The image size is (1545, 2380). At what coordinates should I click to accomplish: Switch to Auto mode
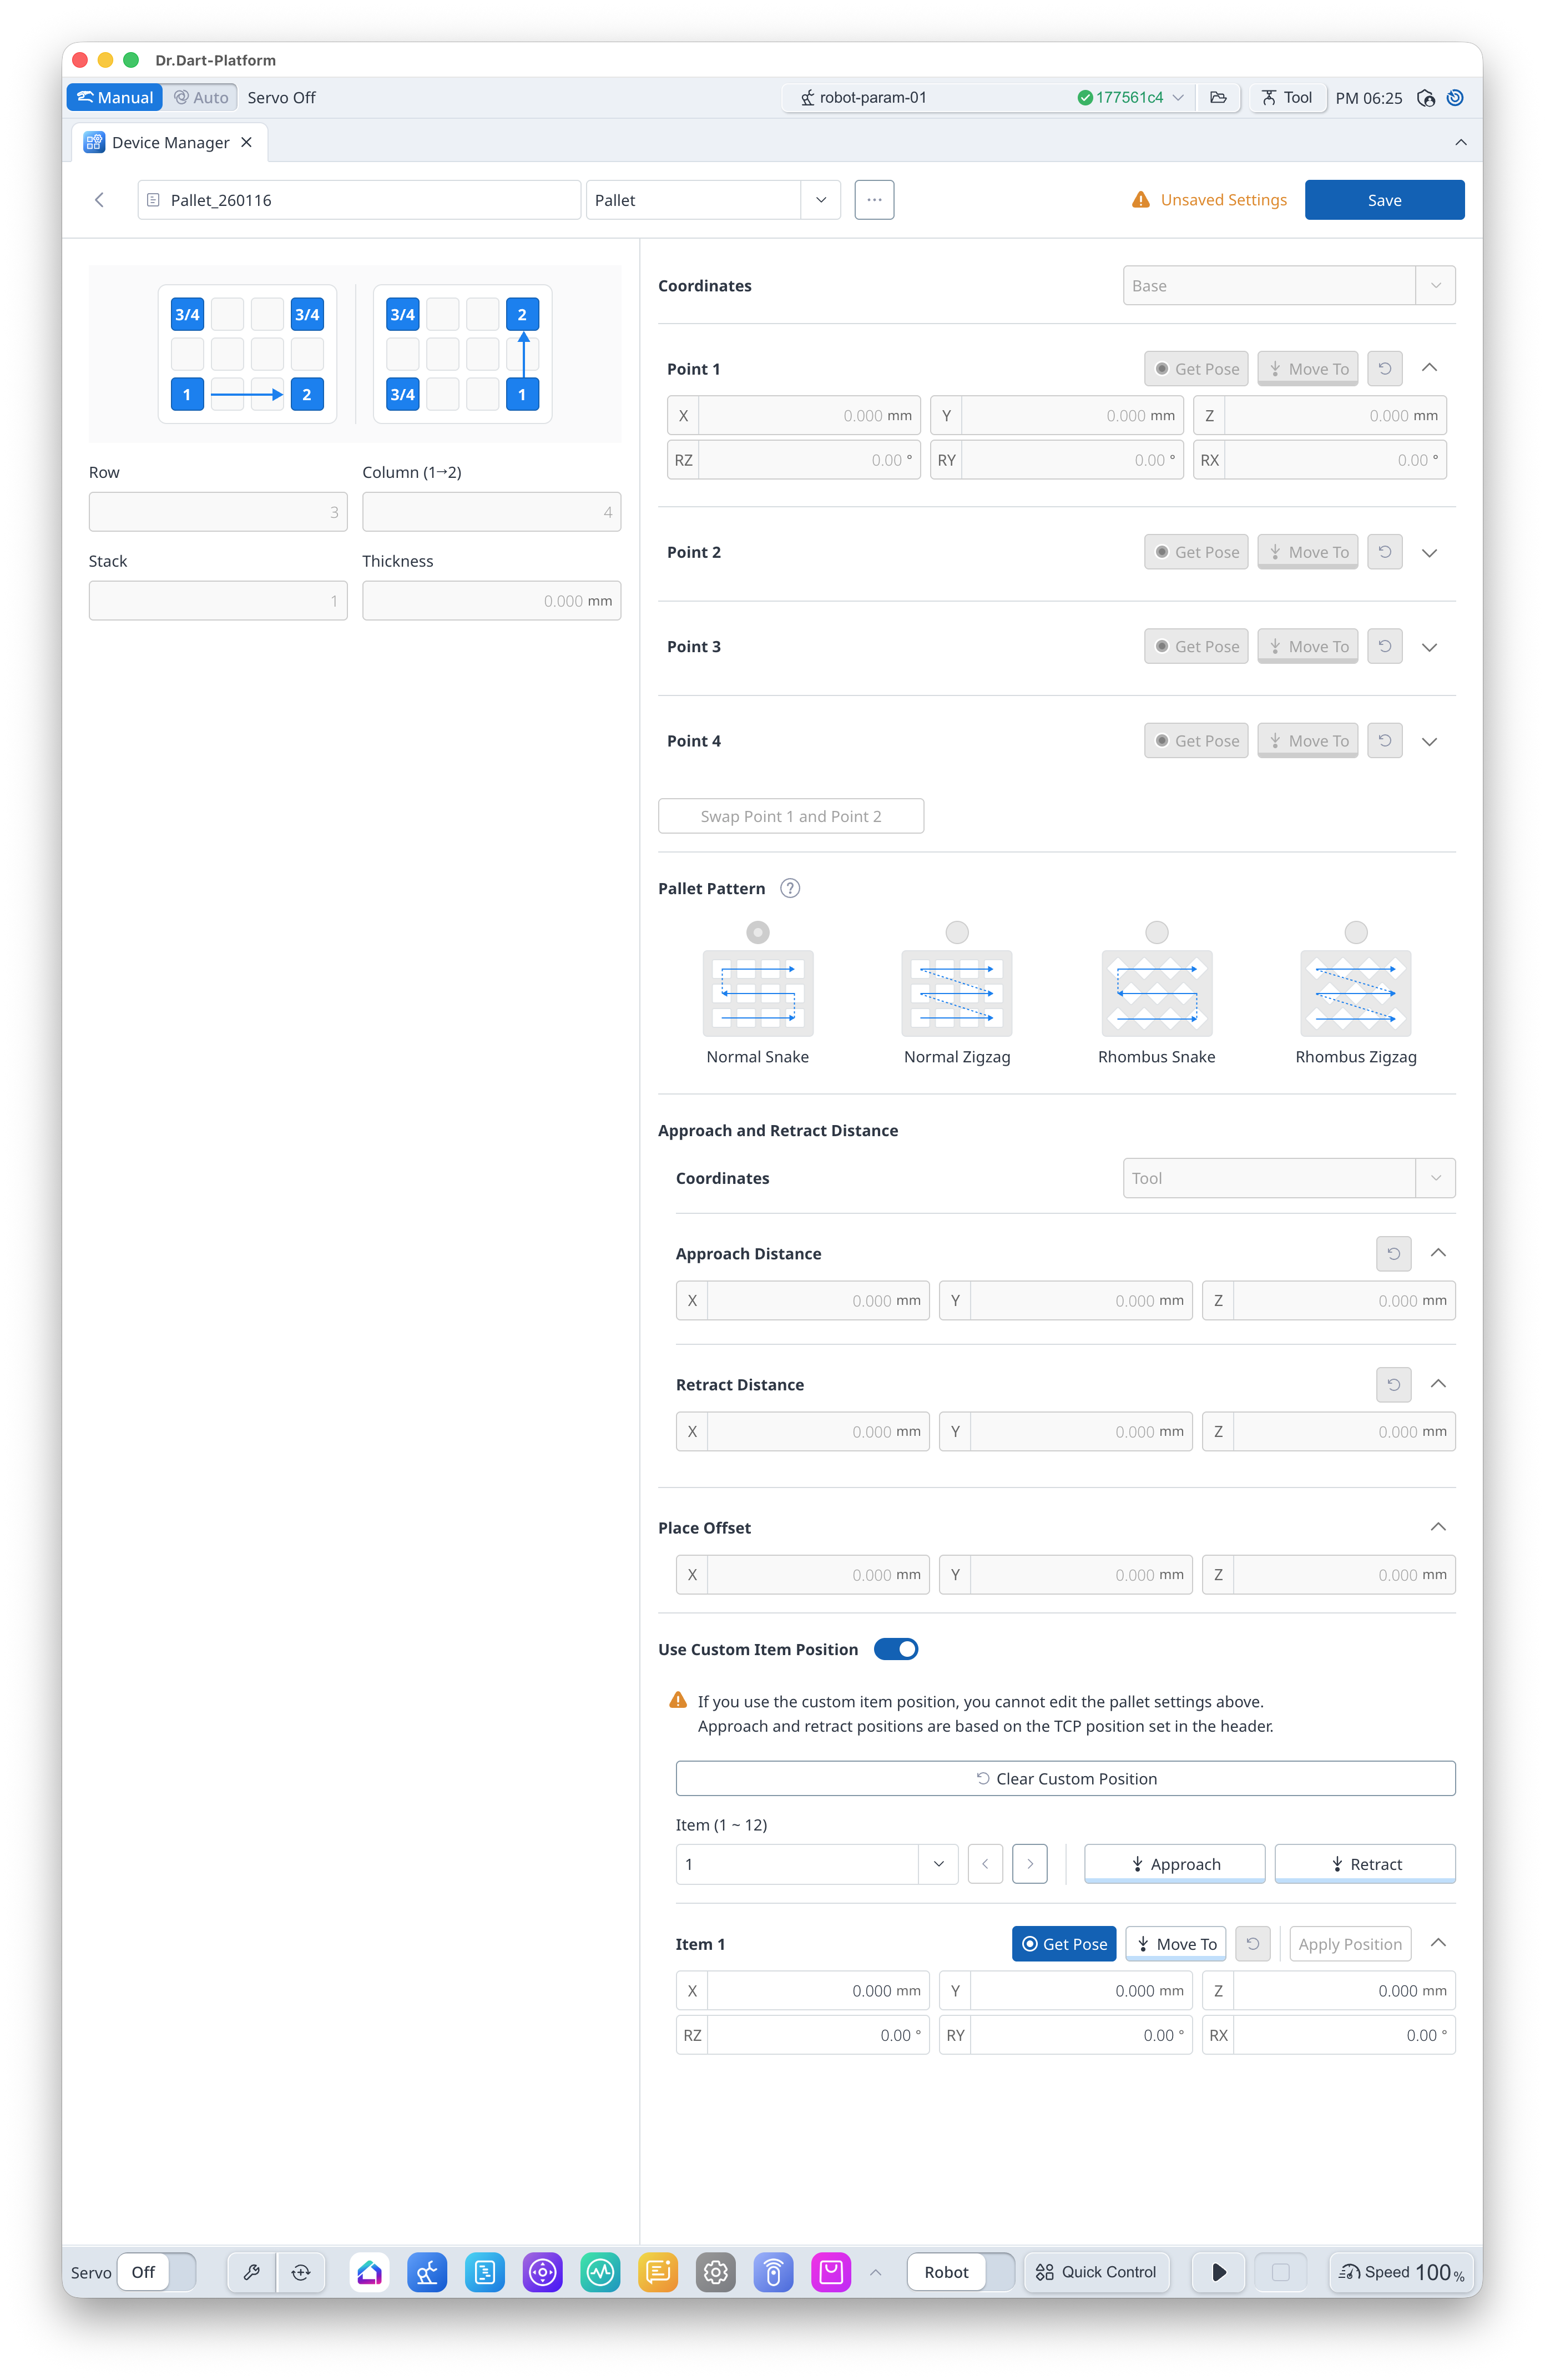(201, 97)
